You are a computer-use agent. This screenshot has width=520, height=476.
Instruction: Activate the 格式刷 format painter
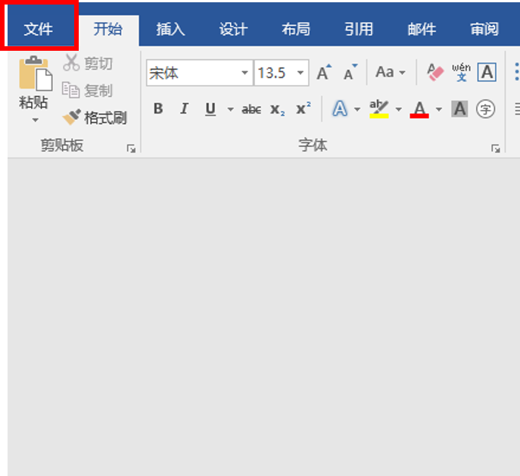pos(95,117)
